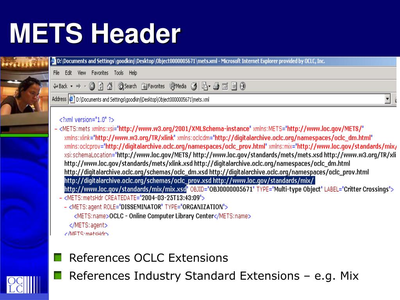Click the highlighted oclc_prov.xsd URL

(138, 180)
